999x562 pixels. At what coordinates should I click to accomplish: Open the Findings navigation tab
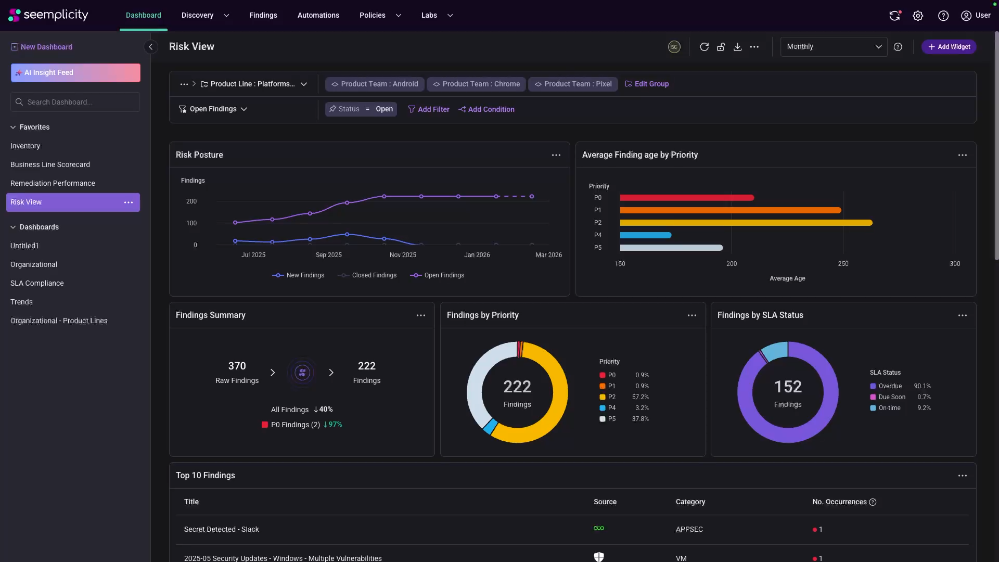point(263,16)
